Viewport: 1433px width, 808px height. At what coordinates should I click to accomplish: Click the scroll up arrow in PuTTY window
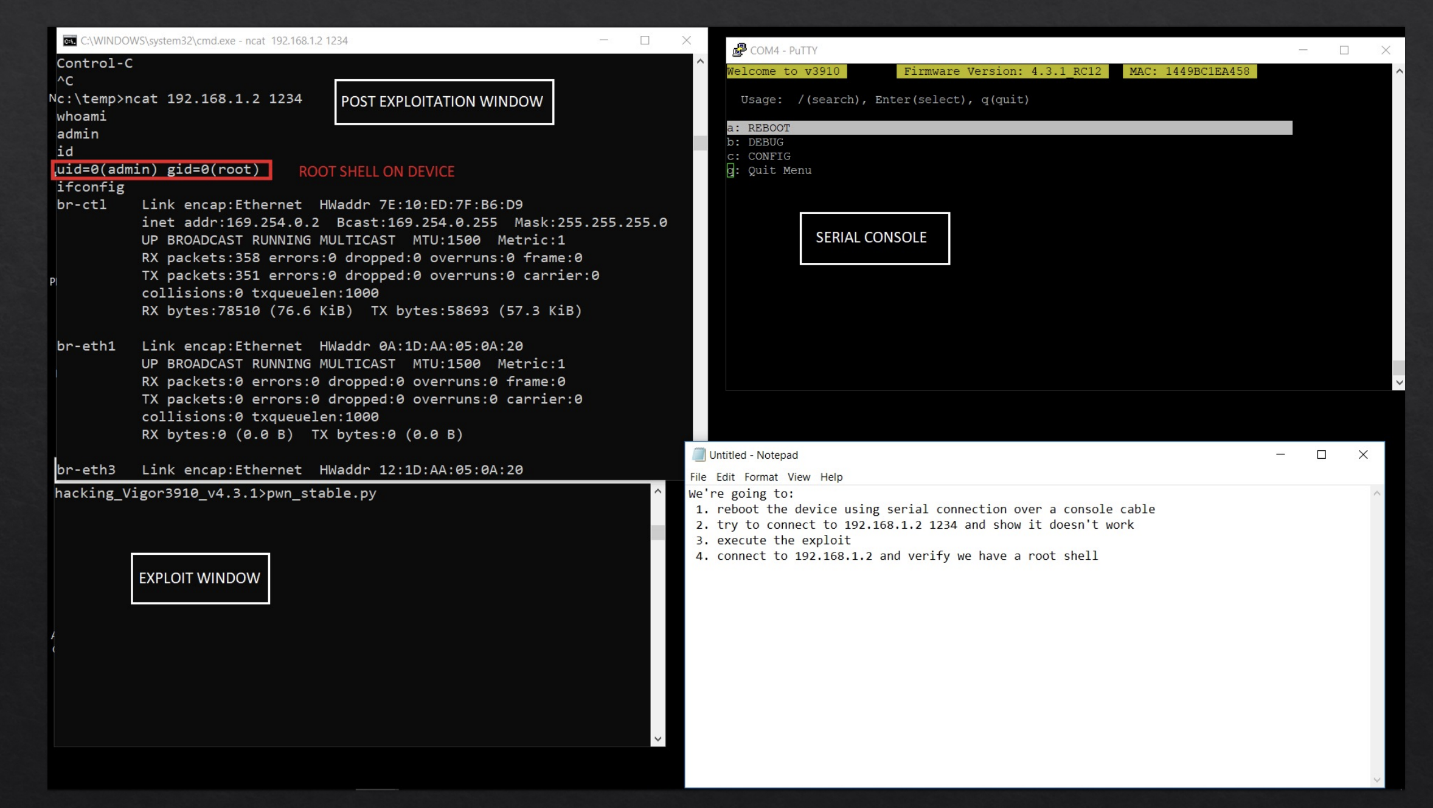point(1399,71)
